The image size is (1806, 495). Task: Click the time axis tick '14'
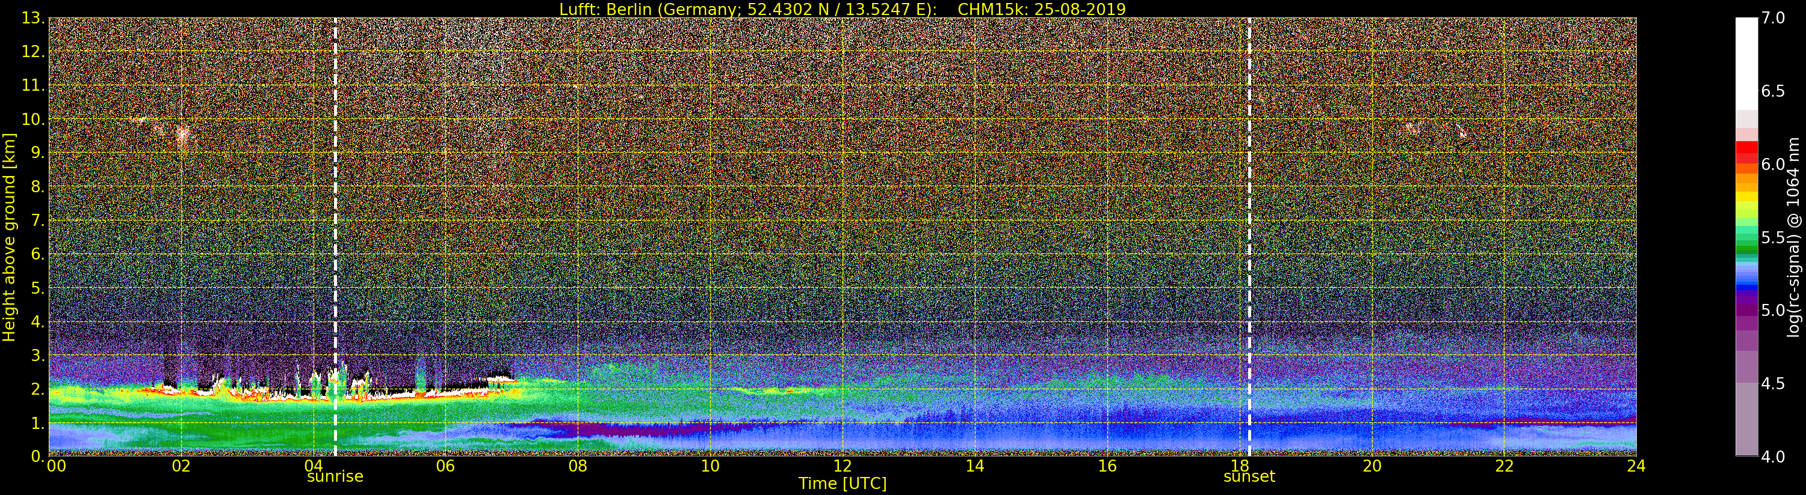pos(974,466)
